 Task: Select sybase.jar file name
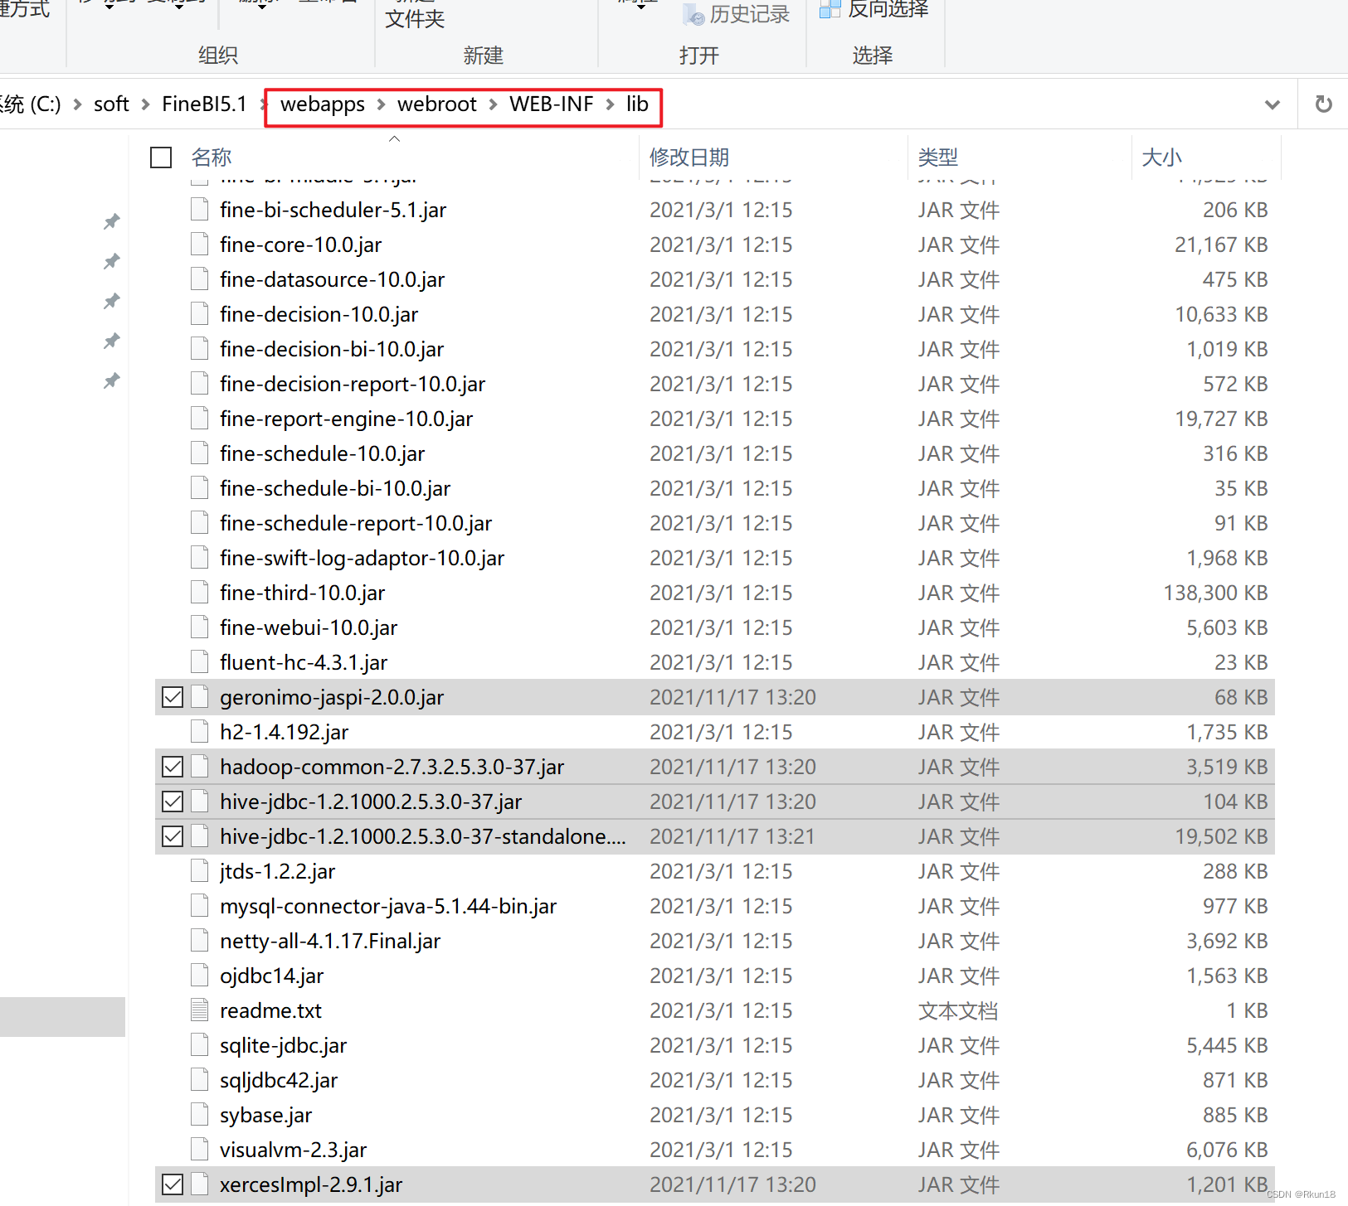tap(265, 1115)
